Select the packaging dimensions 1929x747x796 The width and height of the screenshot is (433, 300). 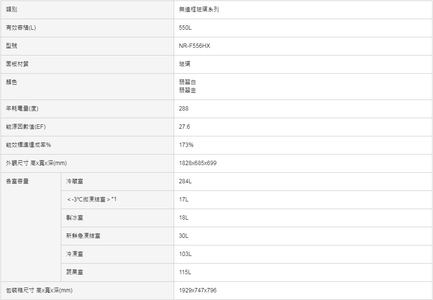tap(198, 290)
